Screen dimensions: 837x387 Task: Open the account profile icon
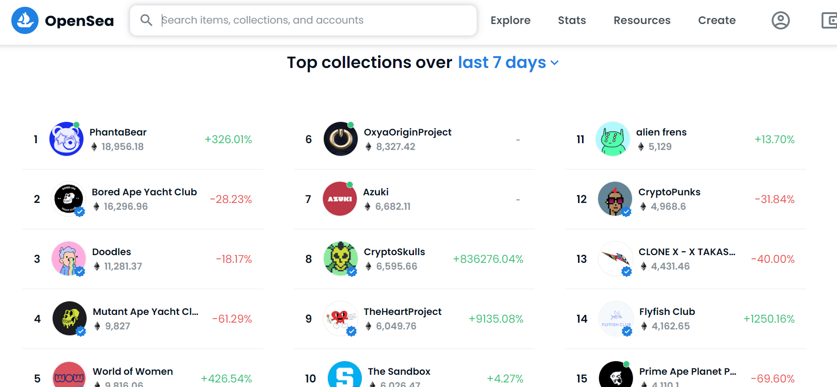tap(780, 20)
